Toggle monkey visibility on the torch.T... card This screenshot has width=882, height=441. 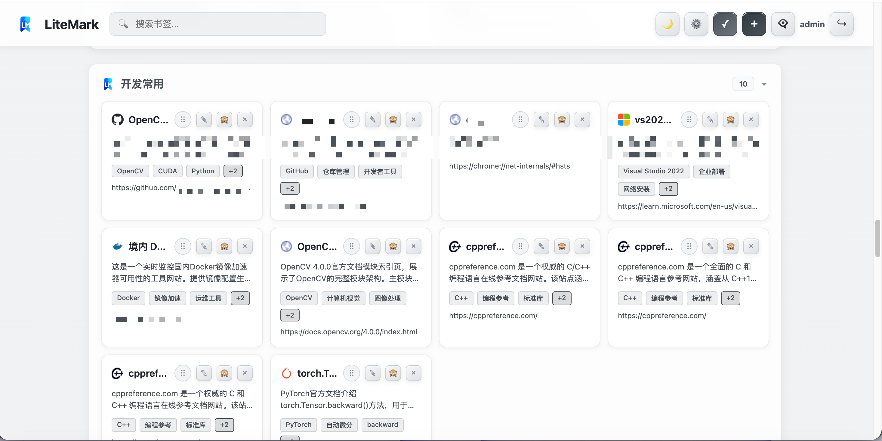coord(393,373)
